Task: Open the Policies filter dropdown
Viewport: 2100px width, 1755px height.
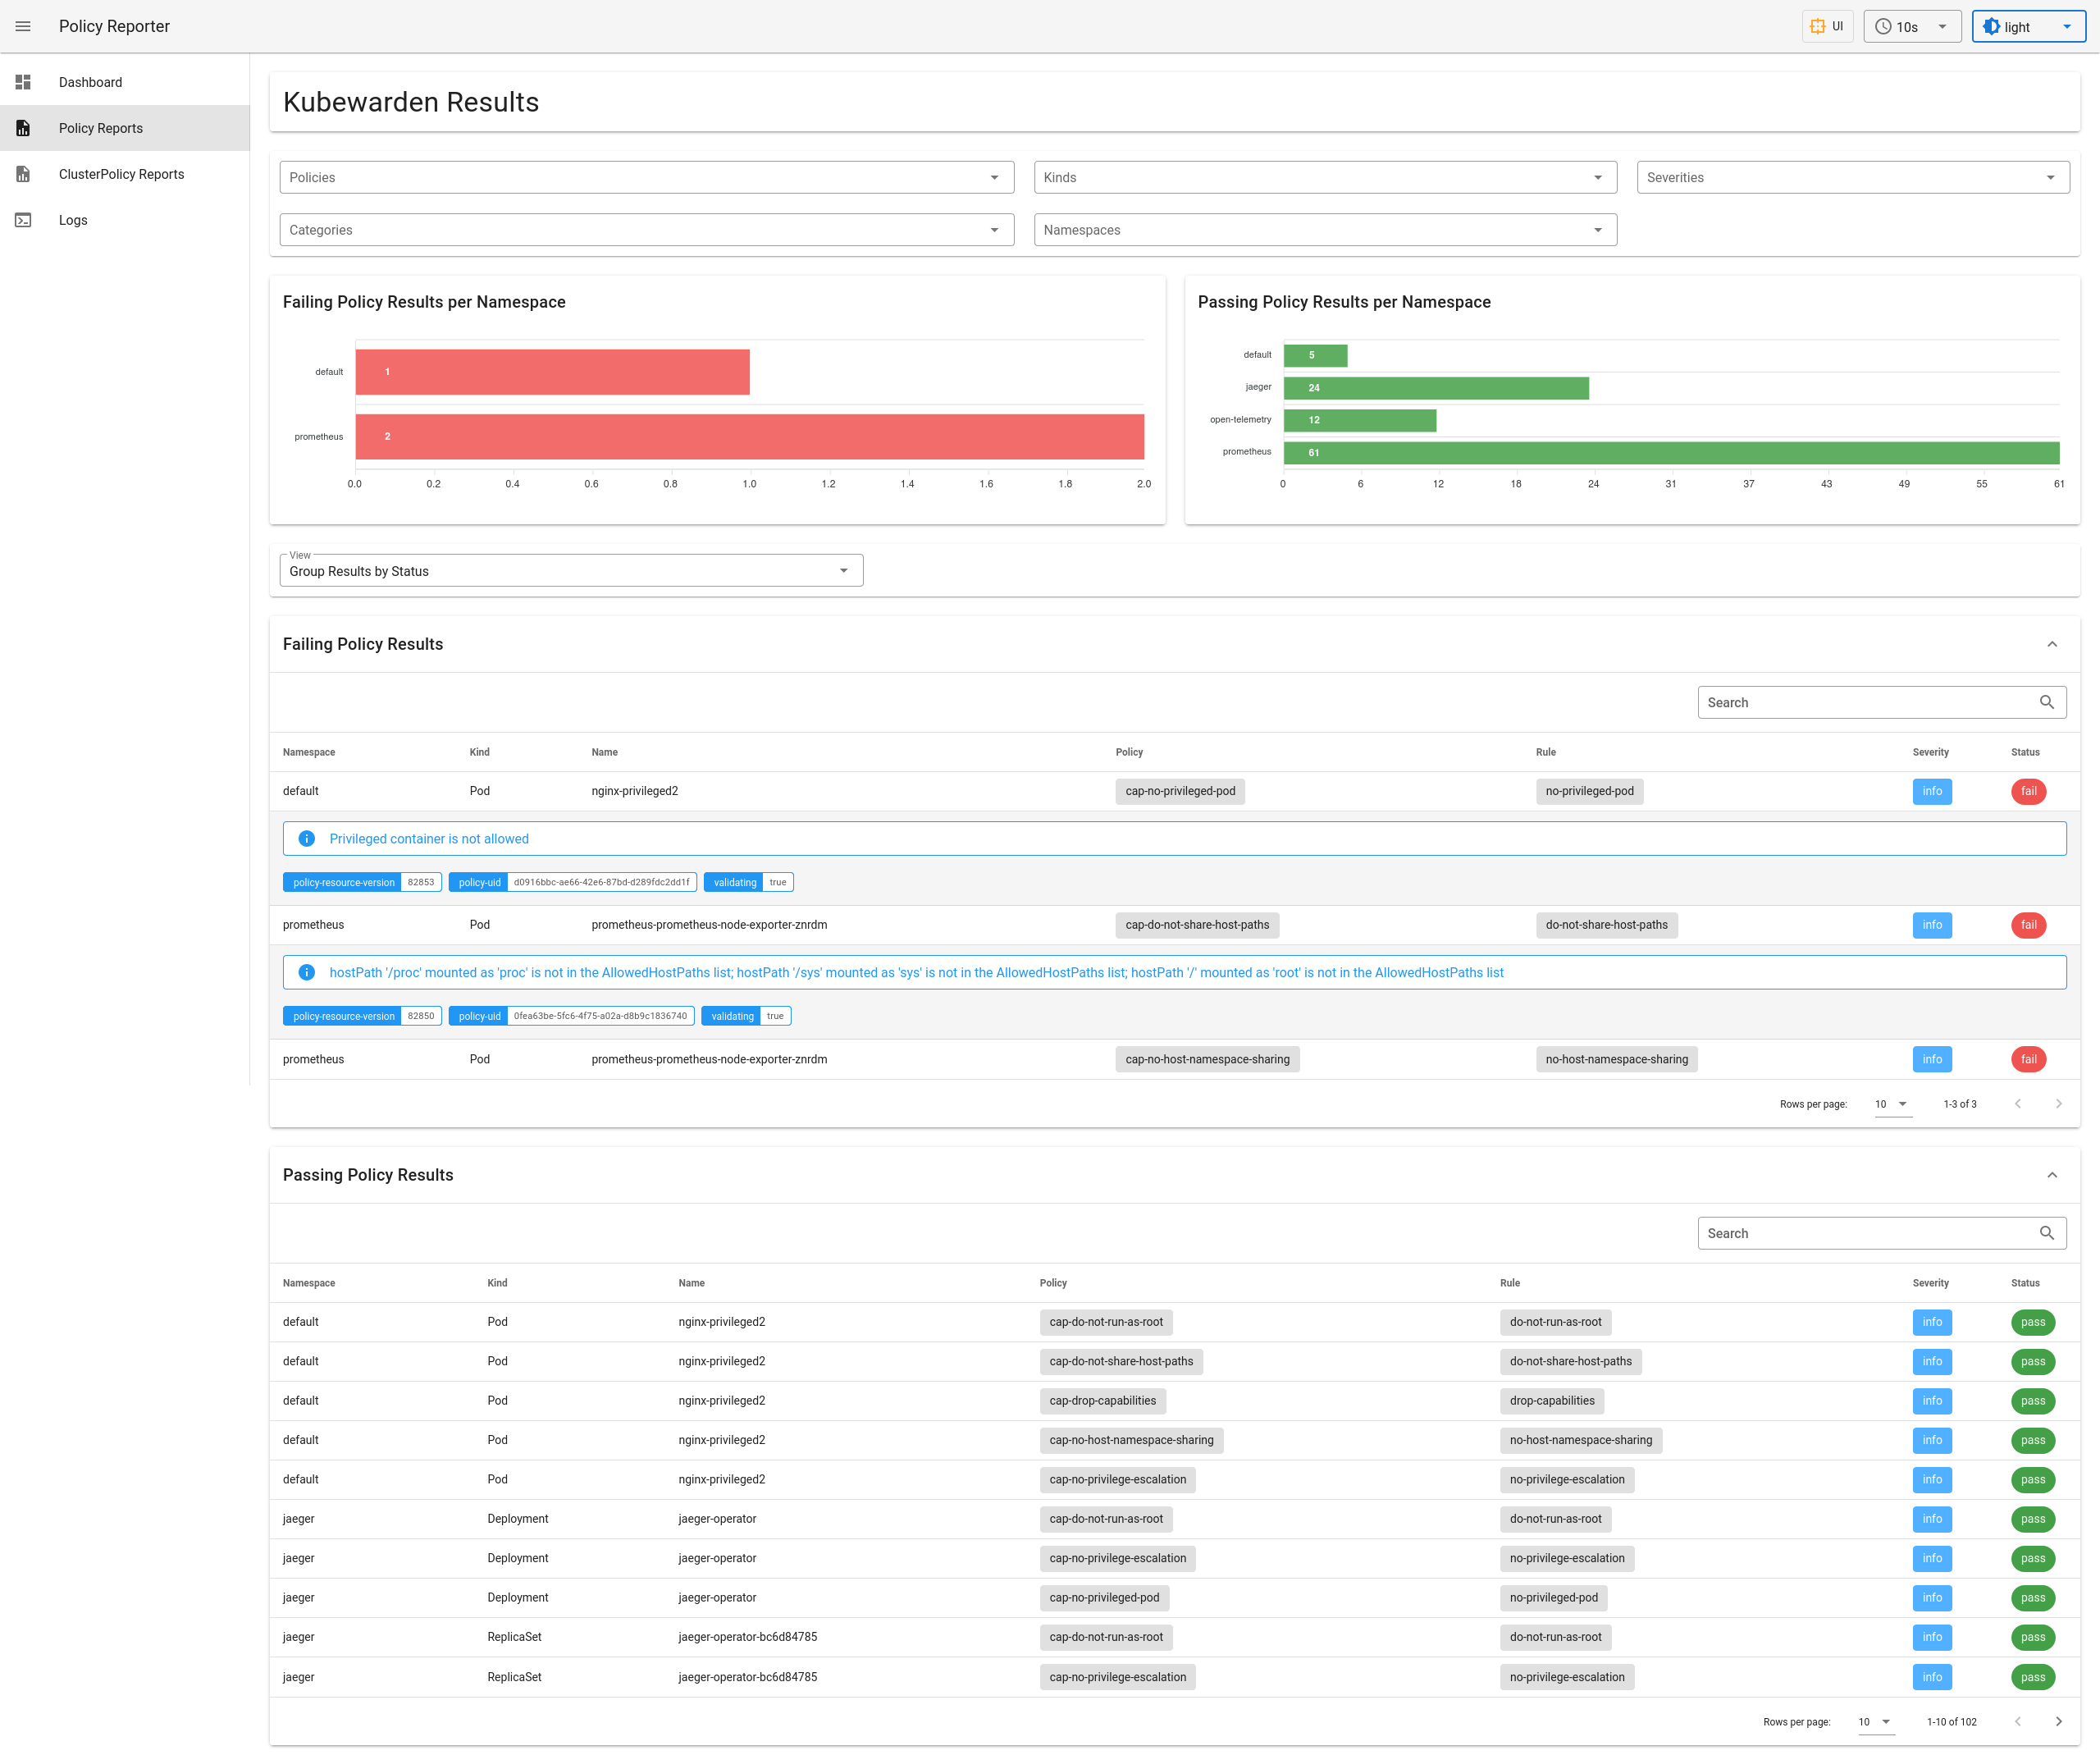Action: pyautogui.click(x=646, y=177)
